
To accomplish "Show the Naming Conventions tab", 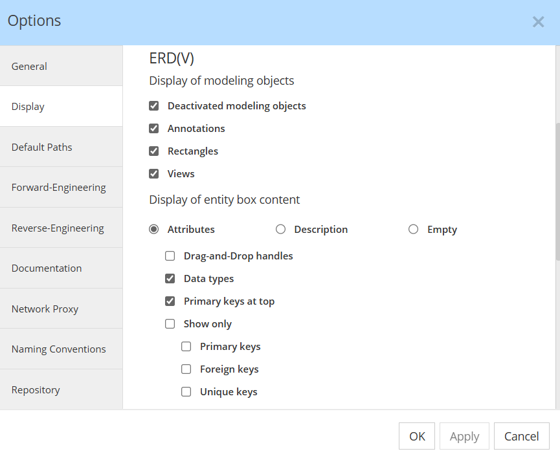I will tap(61, 349).
